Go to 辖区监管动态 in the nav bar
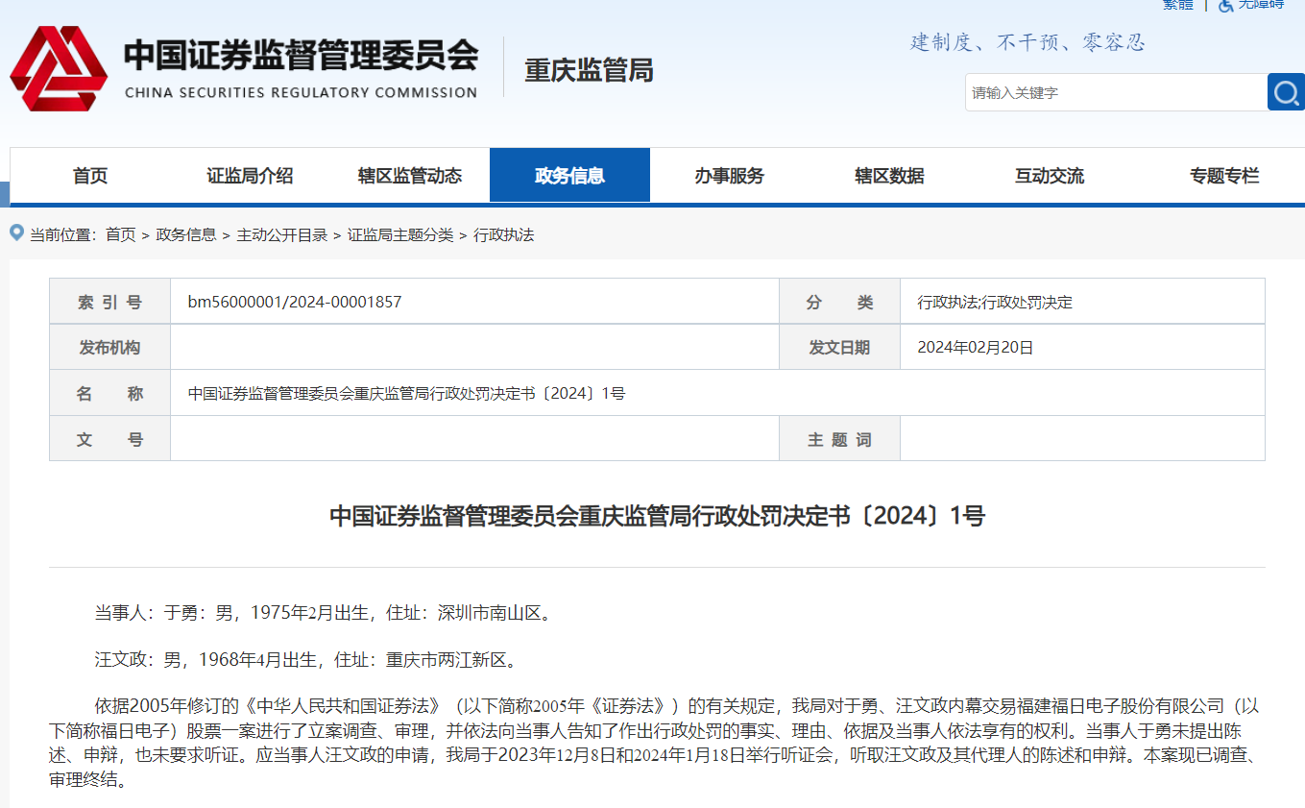1305x808 pixels. point(410,176)
